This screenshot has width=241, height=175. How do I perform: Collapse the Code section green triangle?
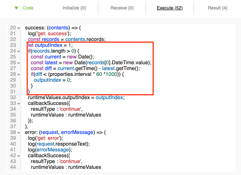pos(16,8)
